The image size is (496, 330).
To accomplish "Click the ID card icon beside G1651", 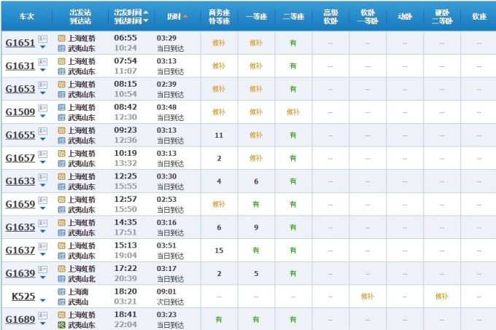I will tap(43, 39).
